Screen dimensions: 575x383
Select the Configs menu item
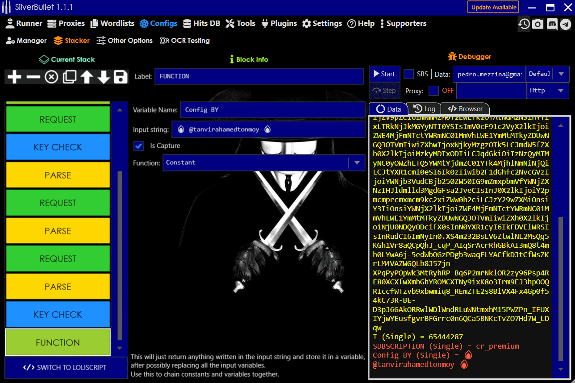tap(158, 23)
